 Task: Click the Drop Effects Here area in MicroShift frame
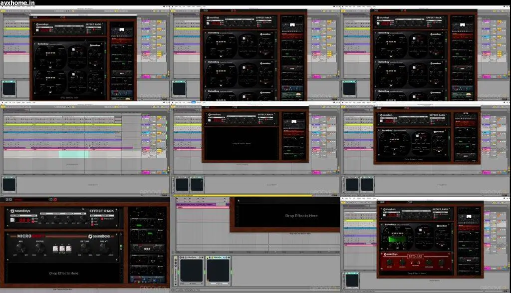tap(64, 274)
